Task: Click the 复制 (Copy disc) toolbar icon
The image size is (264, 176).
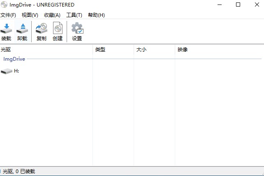Action: (x=42, y=29)
